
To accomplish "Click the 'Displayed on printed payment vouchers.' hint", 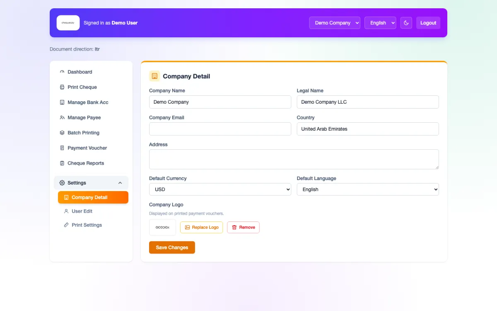I will coord(186,214).
